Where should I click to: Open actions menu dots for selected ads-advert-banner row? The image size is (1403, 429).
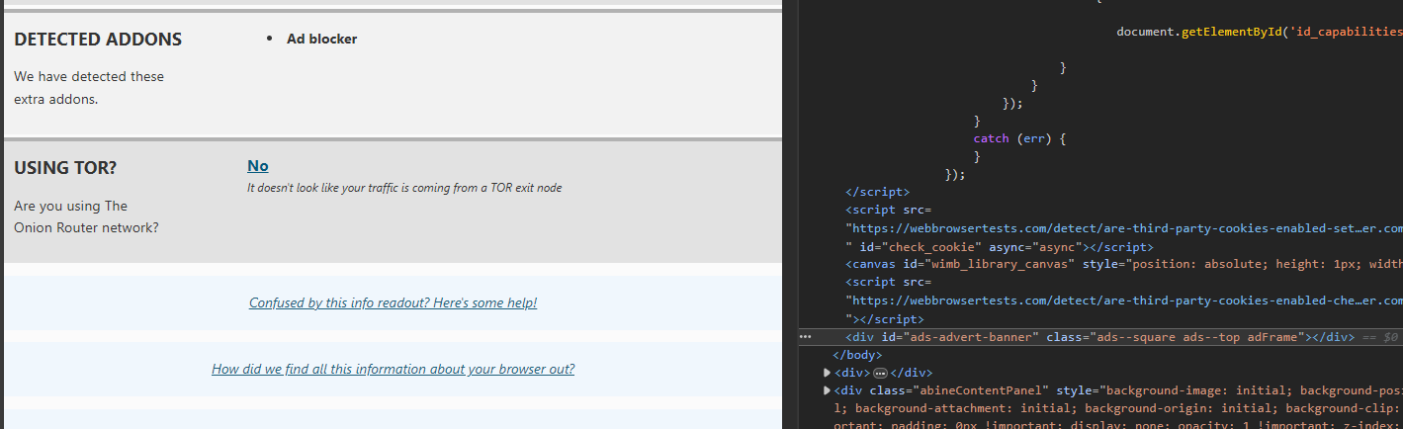coord(806,337)
